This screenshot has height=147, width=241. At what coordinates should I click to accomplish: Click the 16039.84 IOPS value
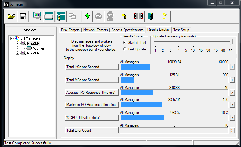pyautogui.click(x=174, y=62)
